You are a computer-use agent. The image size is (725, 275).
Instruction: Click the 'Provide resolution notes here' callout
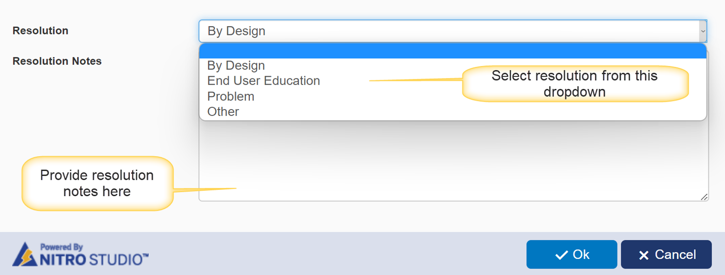[x=97, y=183]
